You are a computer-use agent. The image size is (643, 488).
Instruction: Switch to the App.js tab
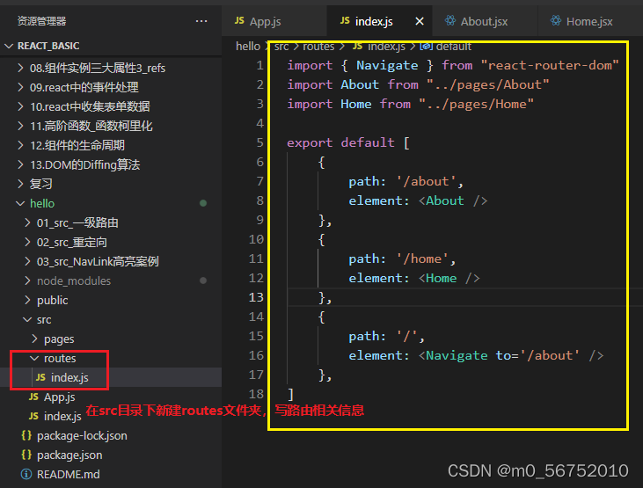[x=266, y=21]
